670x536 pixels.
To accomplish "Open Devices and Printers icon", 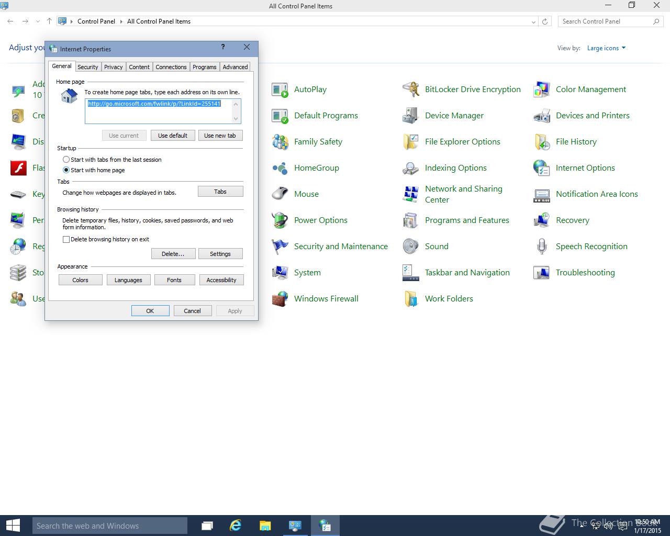I will tap(542, 116).
